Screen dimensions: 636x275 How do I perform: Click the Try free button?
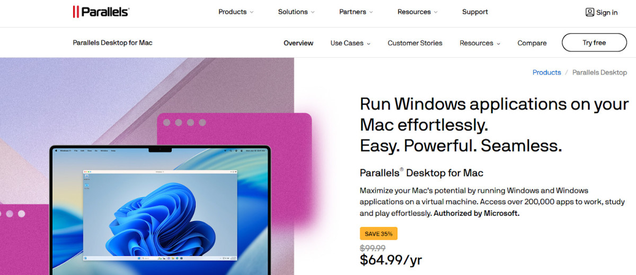point(594,42)
